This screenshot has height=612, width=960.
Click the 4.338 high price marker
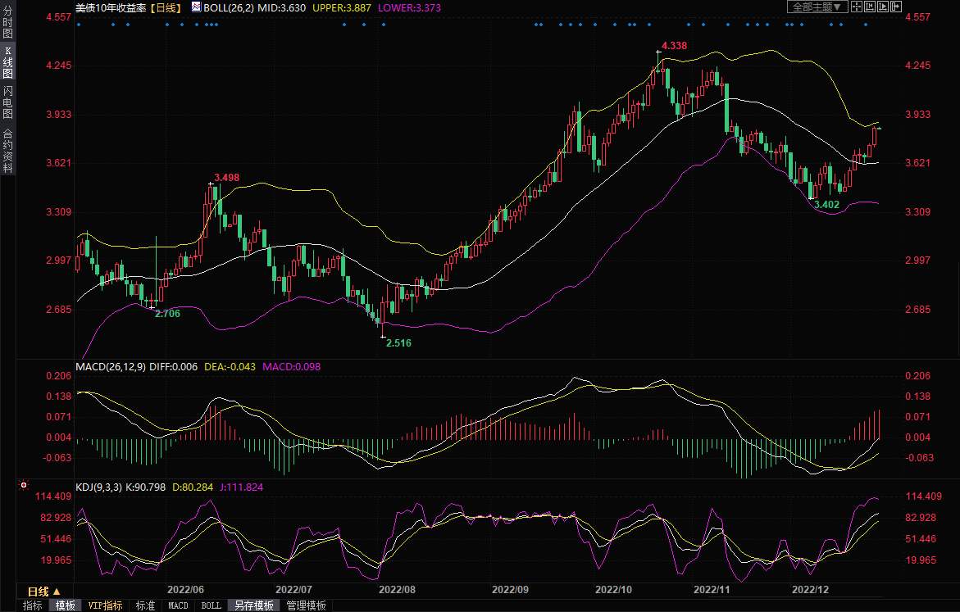(673, 46)
